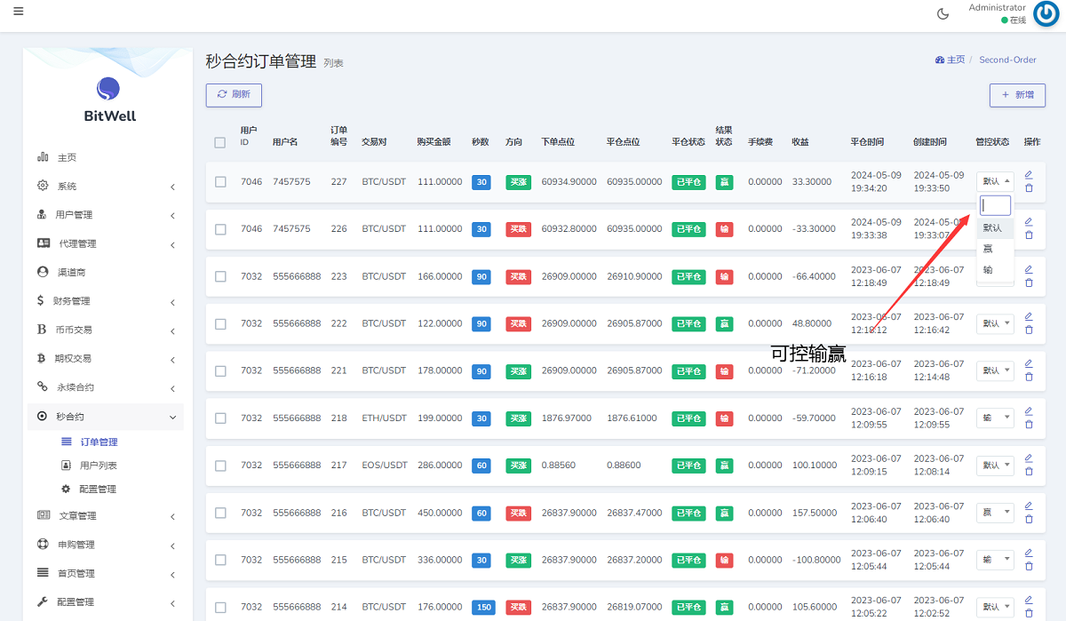Expand 财务管理 in the sidebar
Viewport: 1066px width, 621px height.
106,301
